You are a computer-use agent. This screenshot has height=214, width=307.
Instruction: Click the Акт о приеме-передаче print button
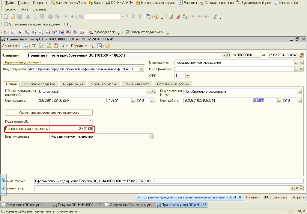190,197
